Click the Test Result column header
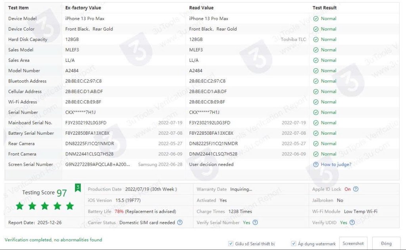 (324, 8)
